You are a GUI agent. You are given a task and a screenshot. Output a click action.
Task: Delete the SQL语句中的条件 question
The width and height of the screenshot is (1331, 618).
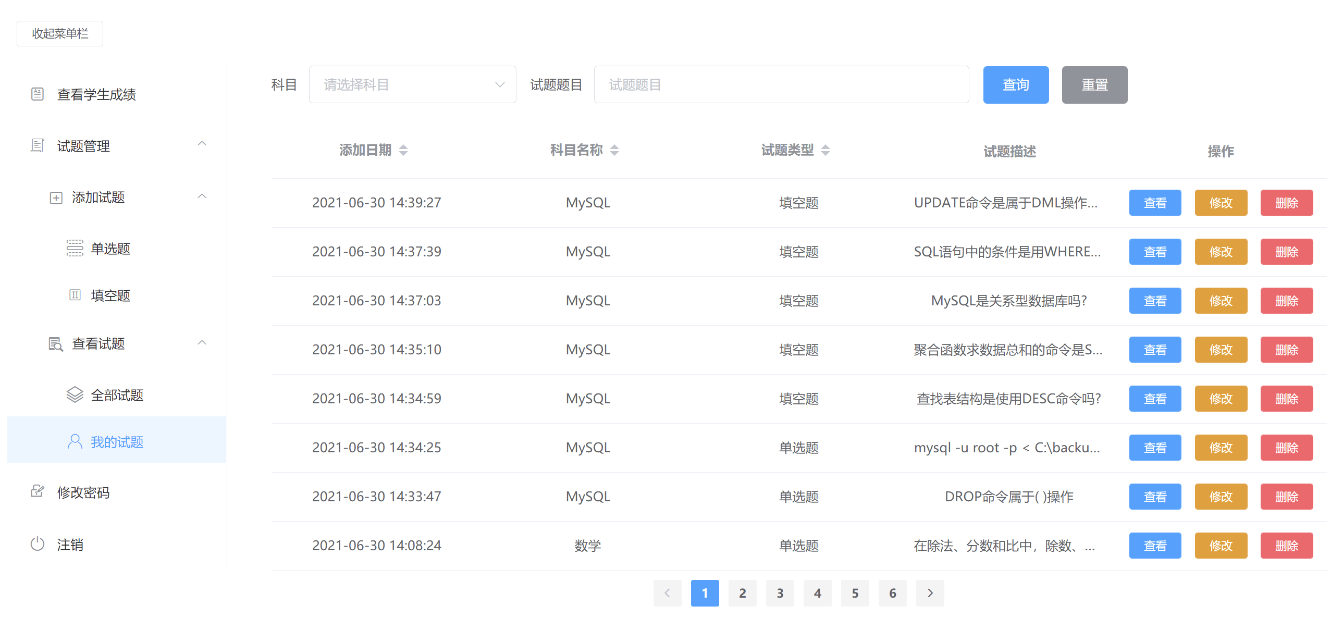click(x=1287, y=252)
